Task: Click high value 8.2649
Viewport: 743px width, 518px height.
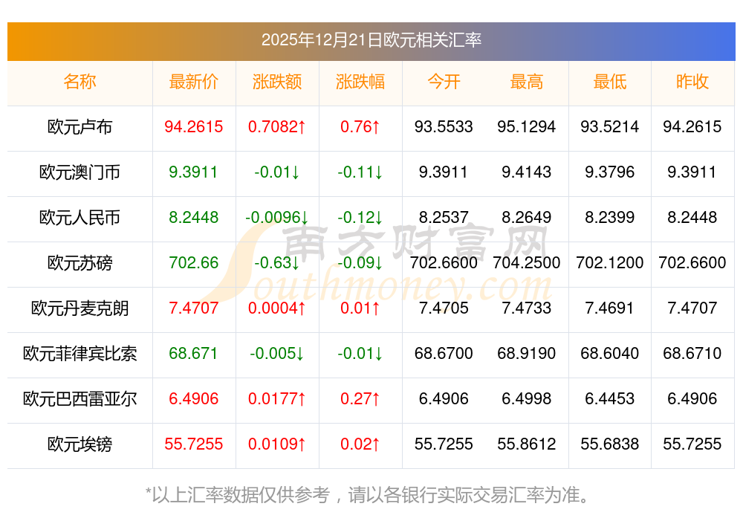Action: [527, 218]
